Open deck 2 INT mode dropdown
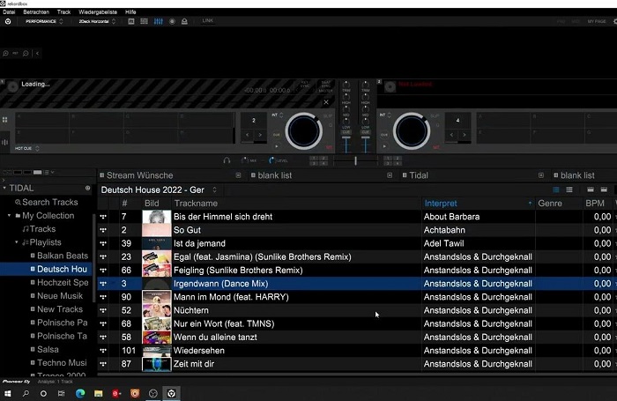Image resolution: width=617 pixels, height=401 pixels. click(386, 115)
